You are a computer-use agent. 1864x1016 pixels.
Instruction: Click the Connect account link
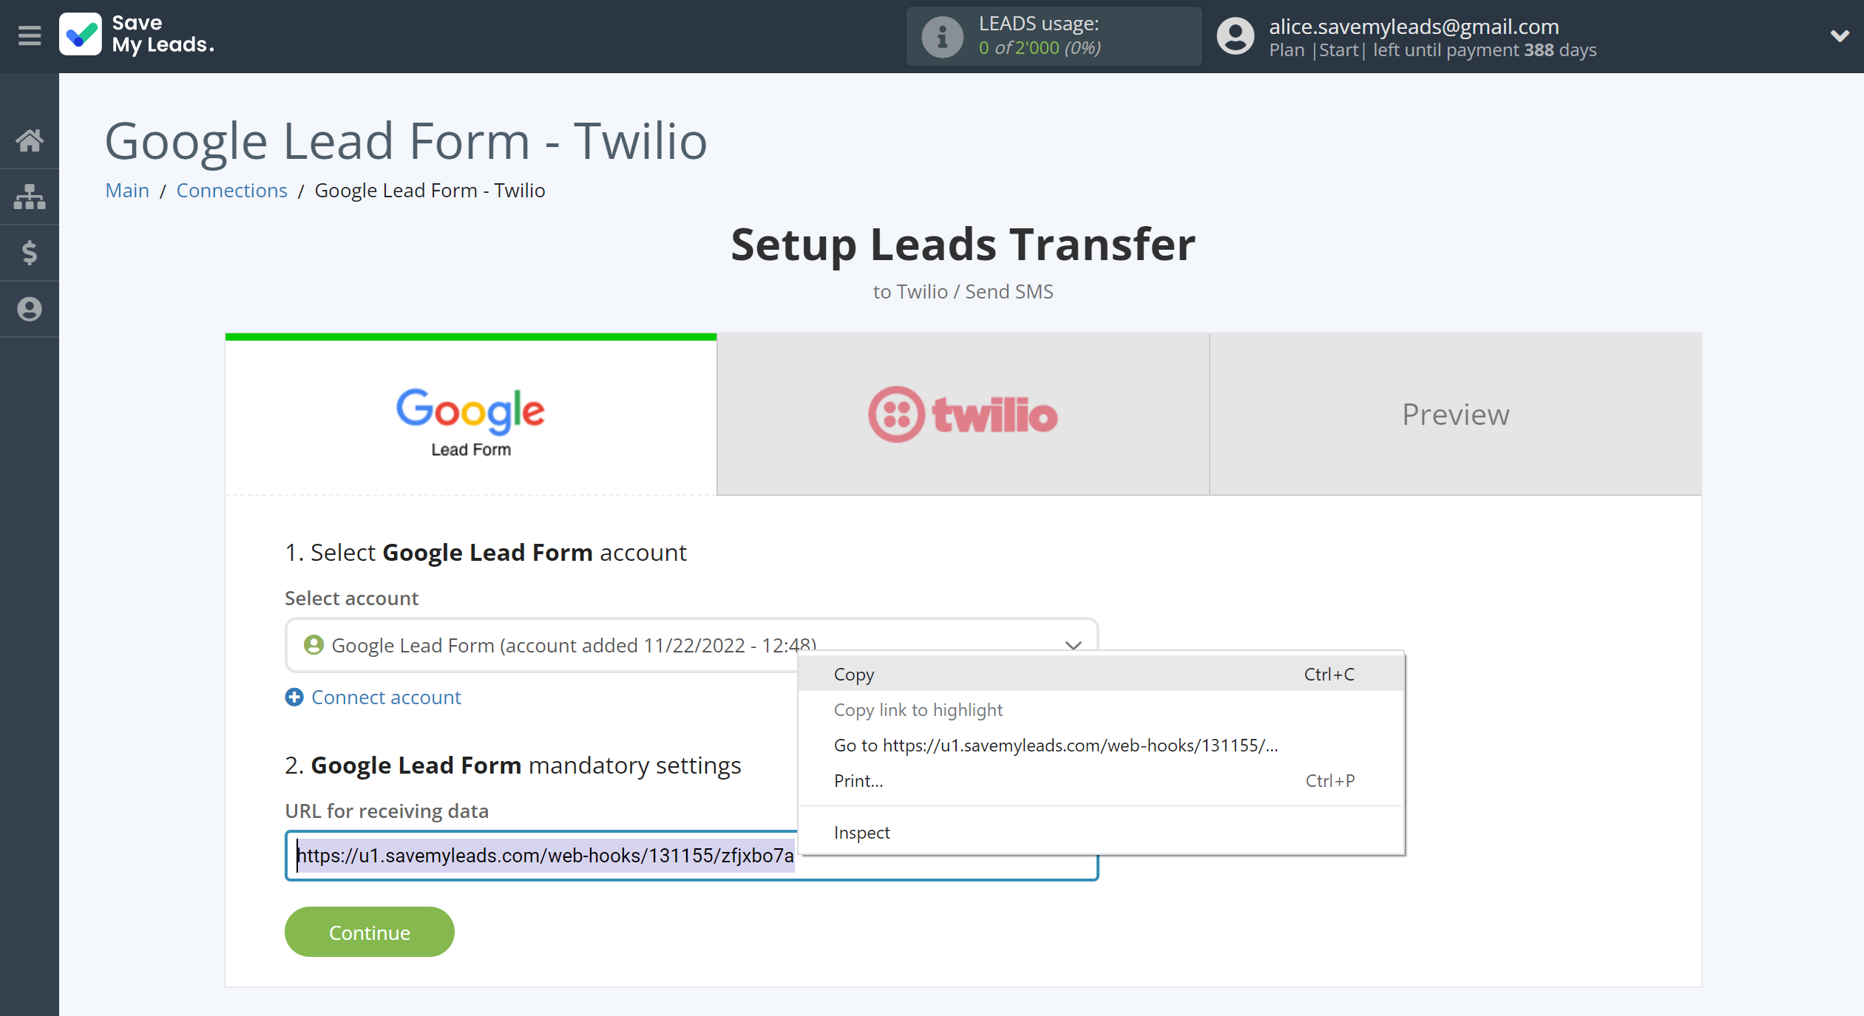coord(387,696)
